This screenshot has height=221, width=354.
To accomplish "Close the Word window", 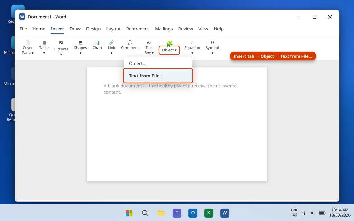I will click(x=330, y=17).
